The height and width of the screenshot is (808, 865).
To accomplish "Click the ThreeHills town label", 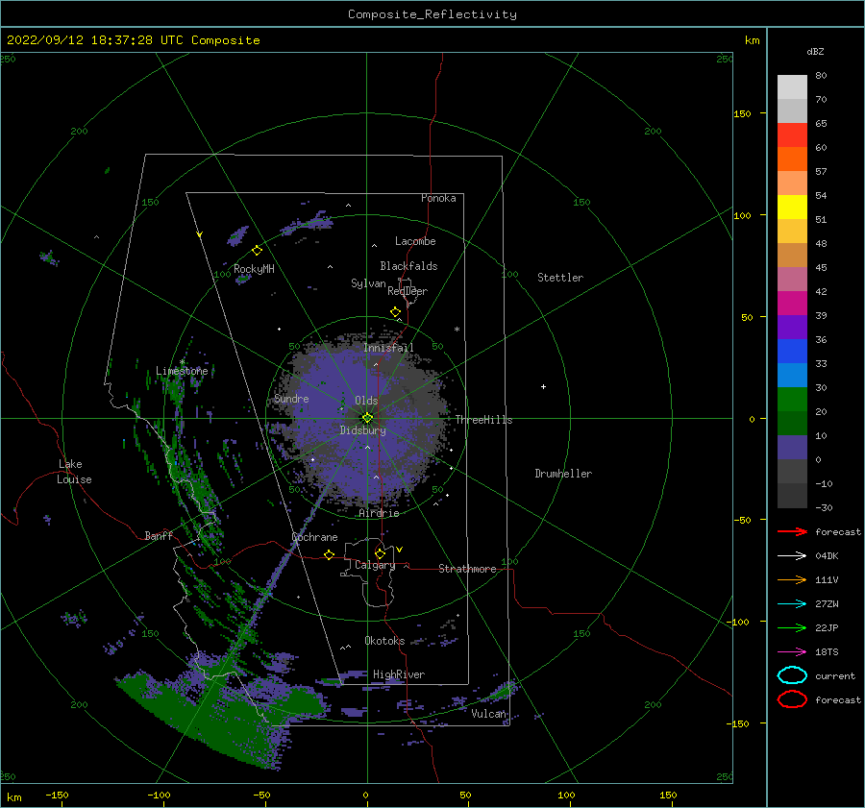I will point(483,420).
